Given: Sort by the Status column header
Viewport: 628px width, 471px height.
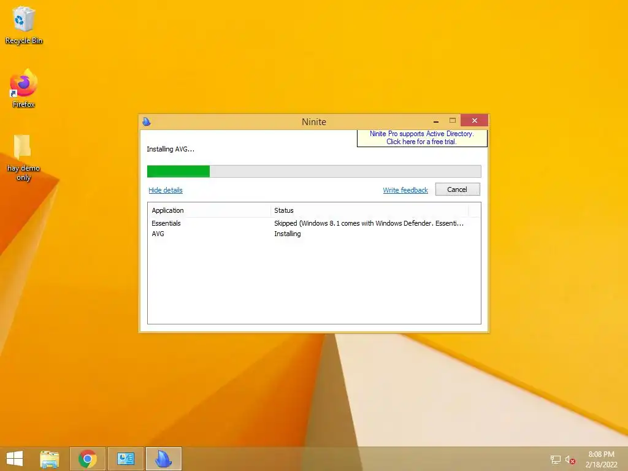Looking at the screenshot, I should pyautogui.click(x=369, y=210).
